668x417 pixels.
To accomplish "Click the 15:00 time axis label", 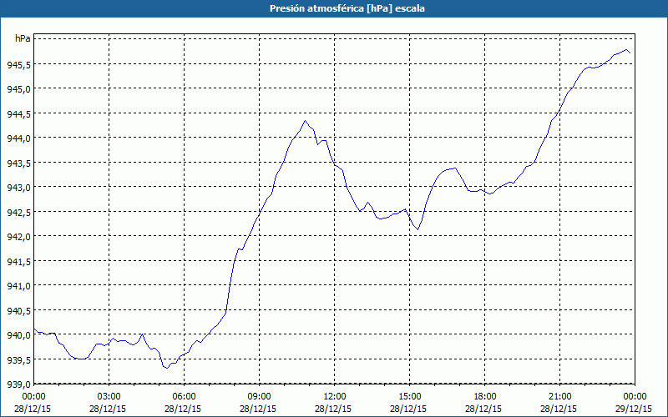I will (x=409, y=397).
